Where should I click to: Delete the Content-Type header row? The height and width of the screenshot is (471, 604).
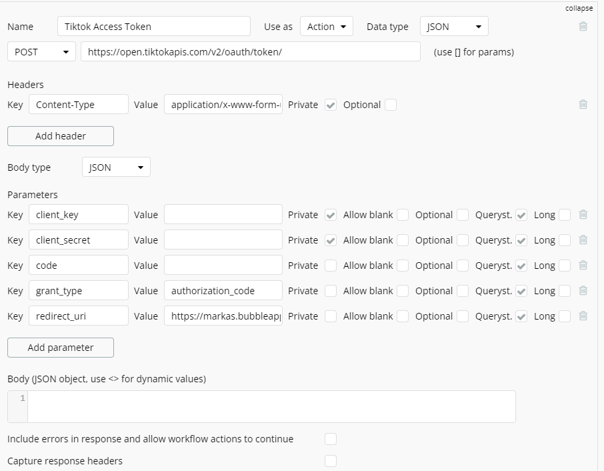[583, 105]
